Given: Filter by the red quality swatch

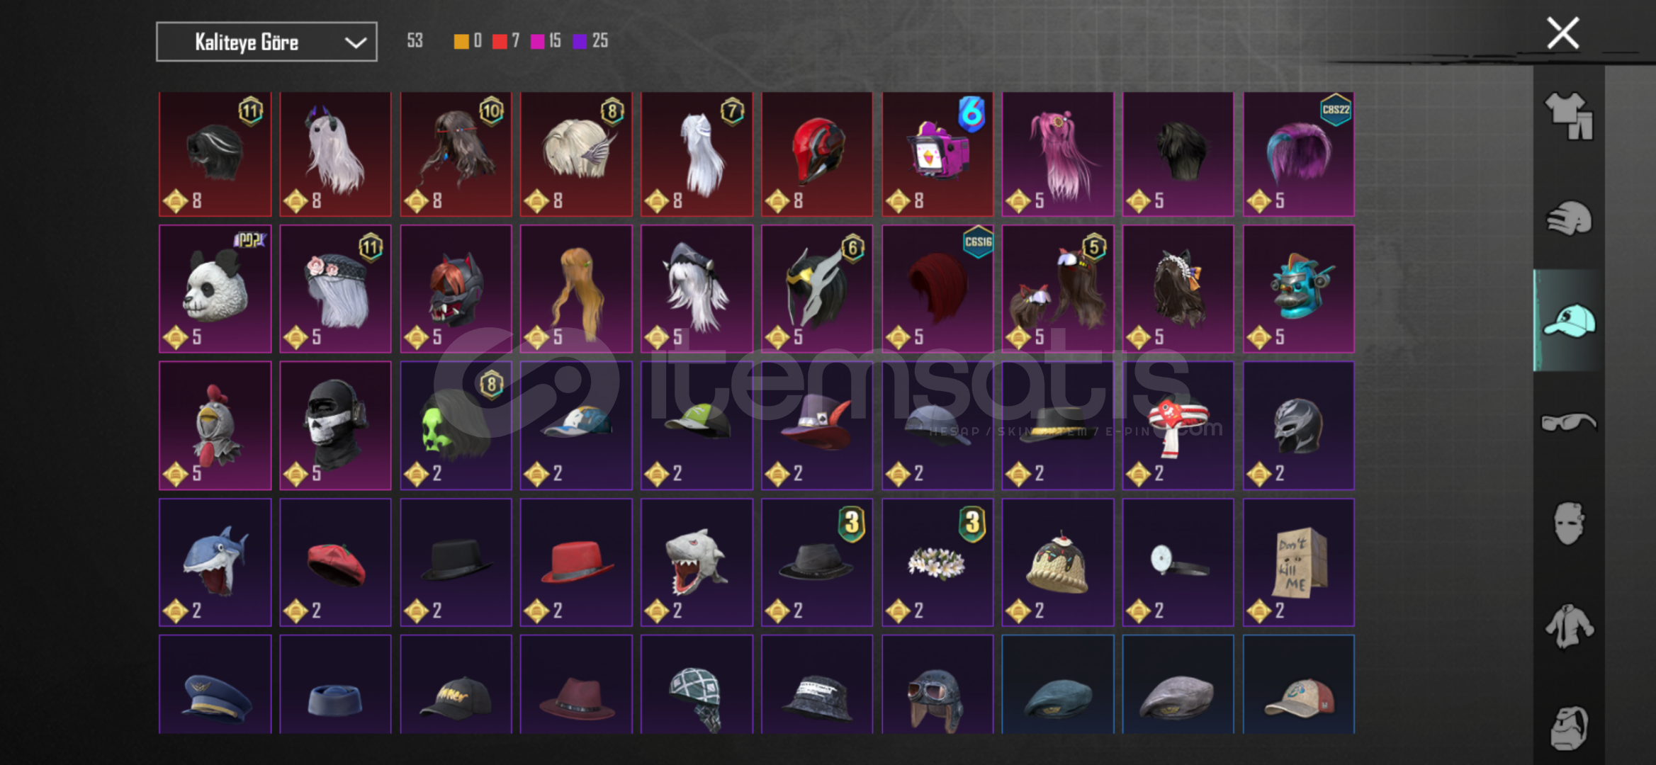Looking at the screenshot, I should pos(500,41).
